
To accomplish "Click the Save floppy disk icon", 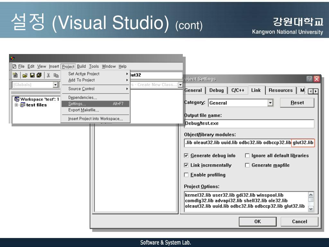I will 32,75.
